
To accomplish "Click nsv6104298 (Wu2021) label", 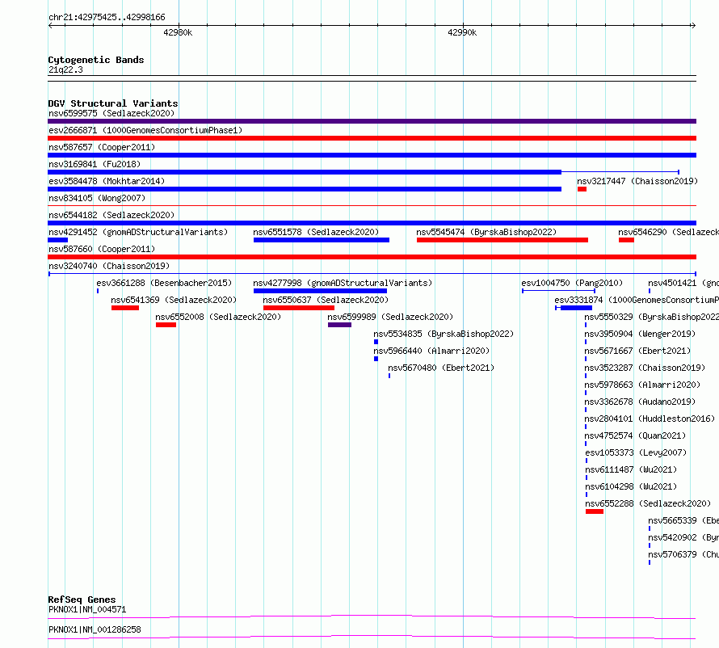I will click(x=631, y=486).
